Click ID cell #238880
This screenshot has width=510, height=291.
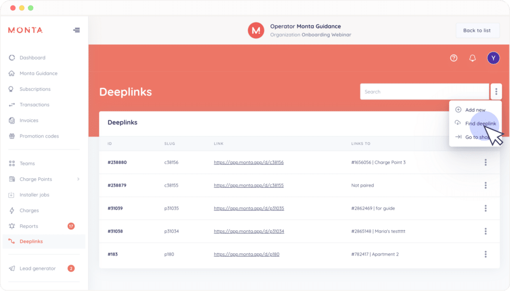pyautogui.click(x=117, y=162)
